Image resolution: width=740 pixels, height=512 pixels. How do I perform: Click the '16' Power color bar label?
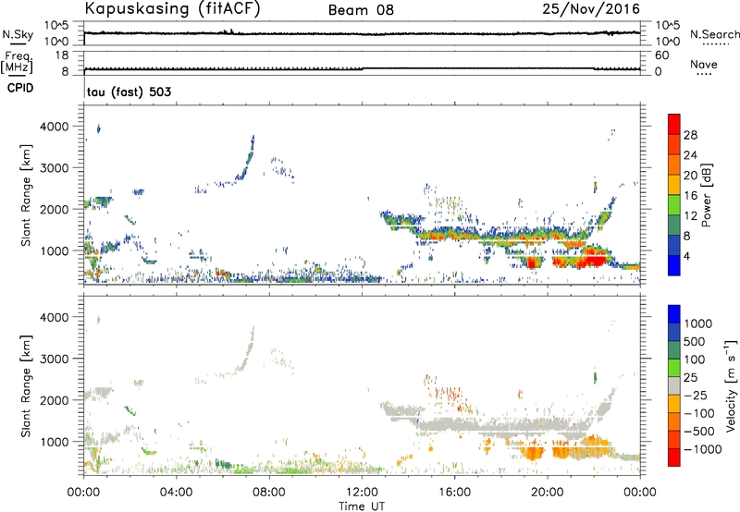[690, 196]
